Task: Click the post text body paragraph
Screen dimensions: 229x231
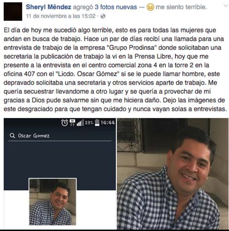Action: click(x=115, y=70)
